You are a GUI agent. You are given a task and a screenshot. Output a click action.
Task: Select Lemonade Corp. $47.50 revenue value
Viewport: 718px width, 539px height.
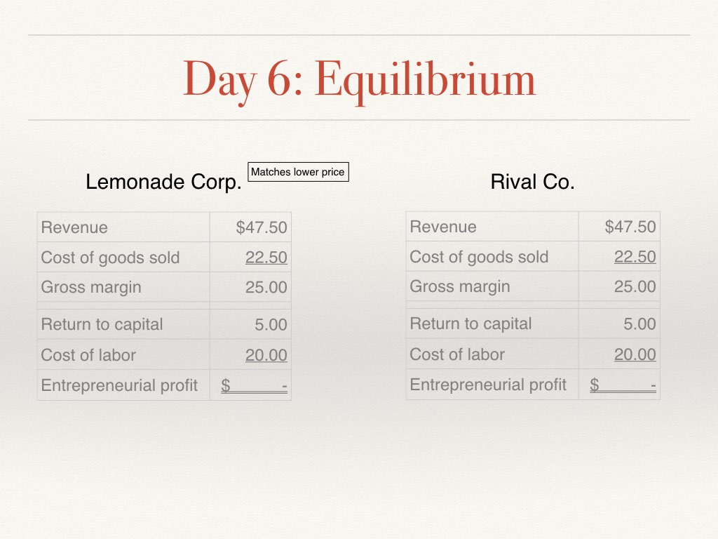click(262, 227)
